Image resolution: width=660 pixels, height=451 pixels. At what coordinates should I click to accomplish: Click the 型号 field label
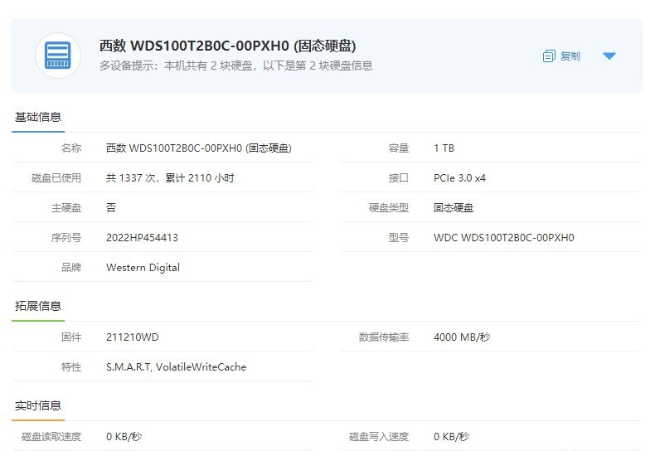[x=399, y=238]
